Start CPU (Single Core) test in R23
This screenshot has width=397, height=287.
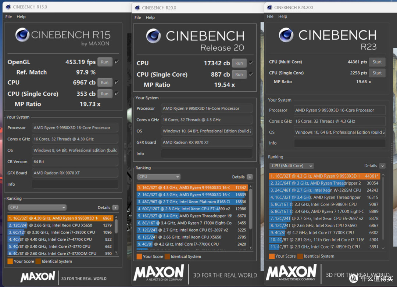coord(377,73)
